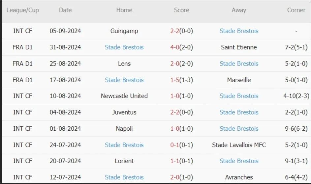Click Stade Brestois link in Juventus row
This screenshot has height=184, width=311.
239,112
